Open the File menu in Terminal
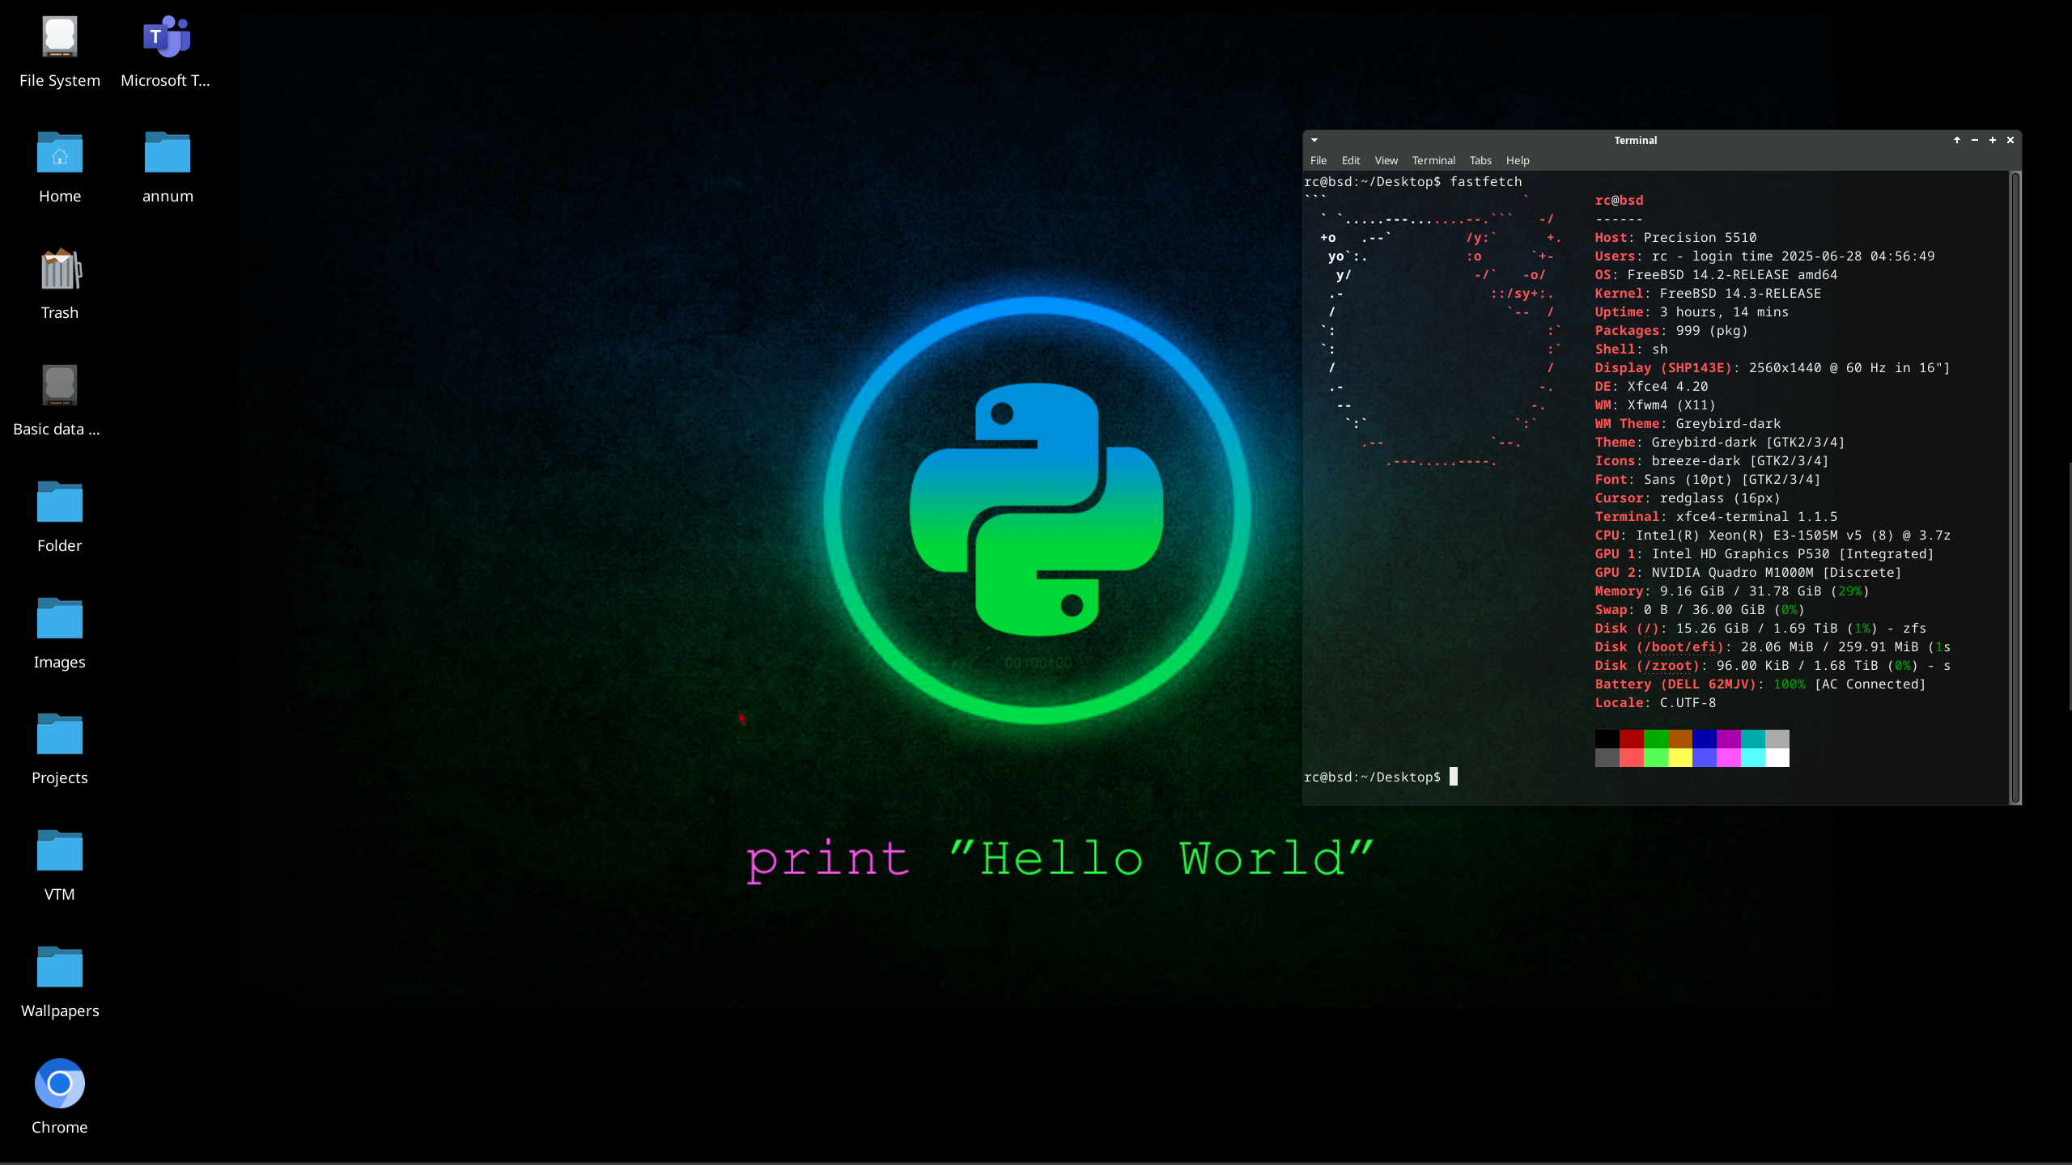The height and width of the screenshot is (1165, 2072). point(1318,160)
